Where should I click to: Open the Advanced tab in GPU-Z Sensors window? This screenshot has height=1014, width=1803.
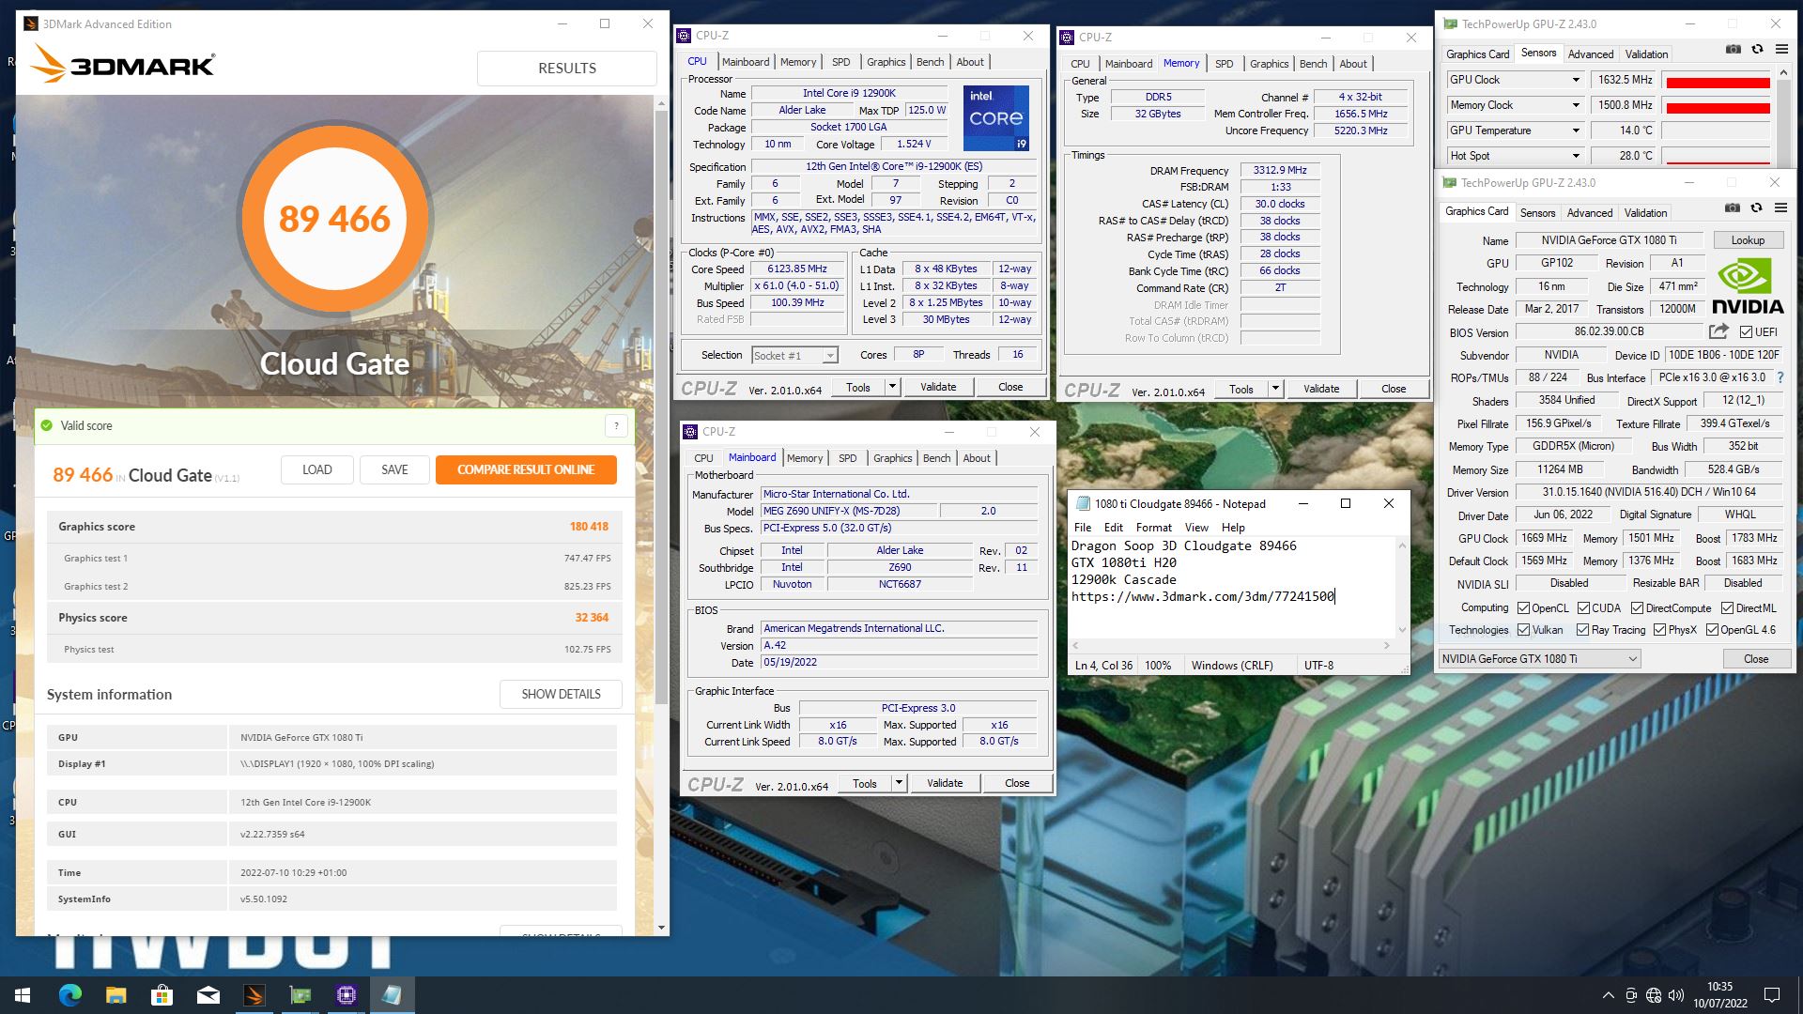(x=1590, y=54)
